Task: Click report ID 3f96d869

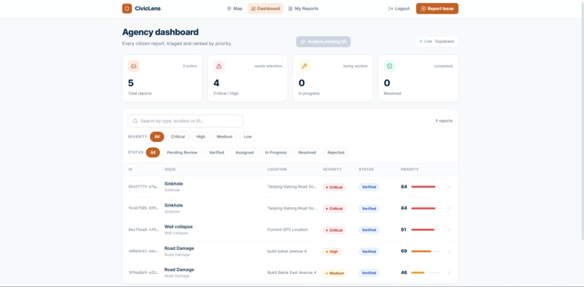Action: [143, 273]
